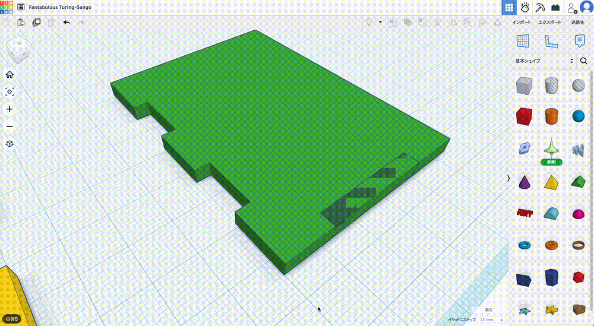Click the fit view to selection icon

(x=10, y=92)
